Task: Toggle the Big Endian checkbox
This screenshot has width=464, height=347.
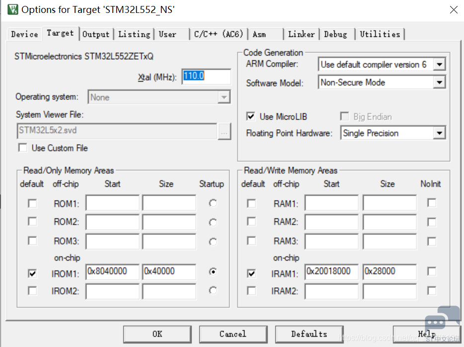Action: pyautogui.click(x=344, y=116)
